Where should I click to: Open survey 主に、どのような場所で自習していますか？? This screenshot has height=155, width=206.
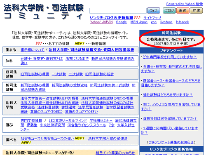(x=171, y=107)
